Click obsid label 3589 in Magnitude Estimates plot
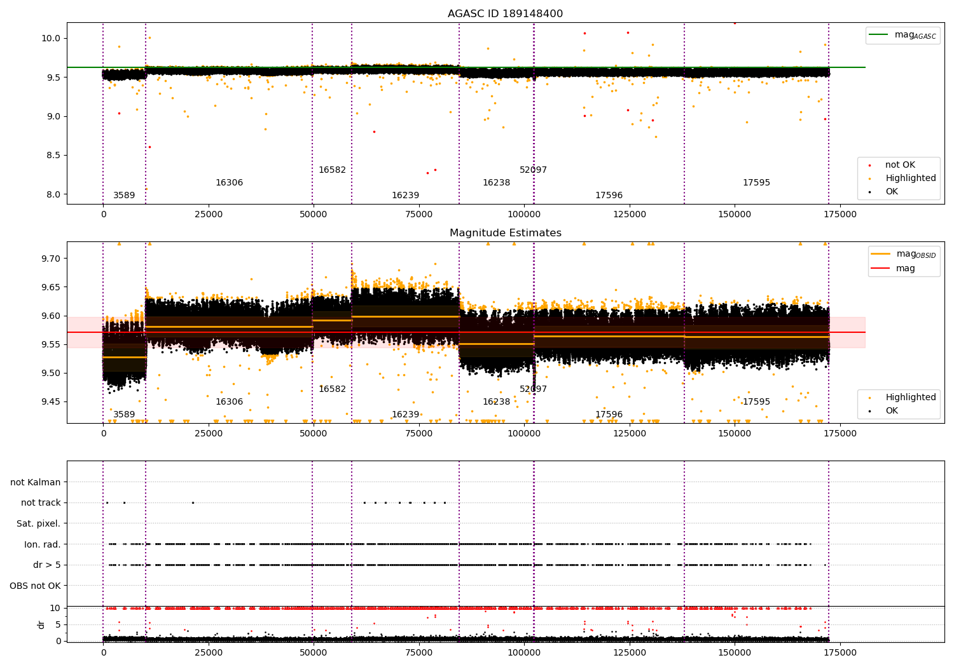This screenshot has width=954, height=667. 124,415
